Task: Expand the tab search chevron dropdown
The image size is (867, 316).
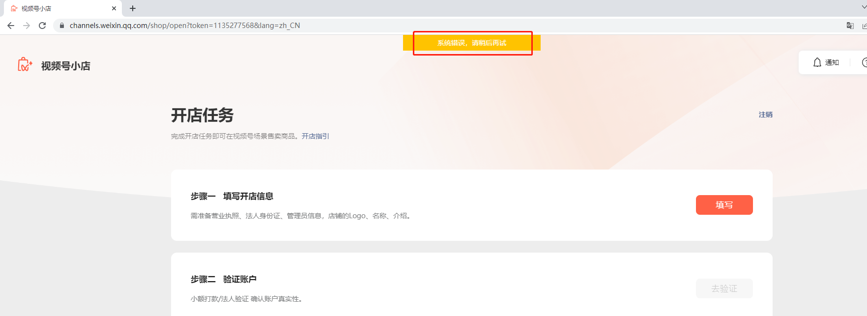Action: (864, 7)
